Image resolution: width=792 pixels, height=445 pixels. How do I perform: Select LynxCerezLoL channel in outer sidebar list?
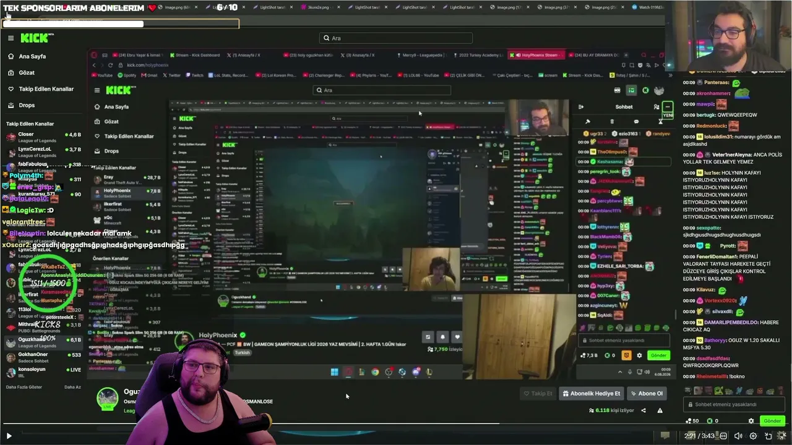coord(43,151)
